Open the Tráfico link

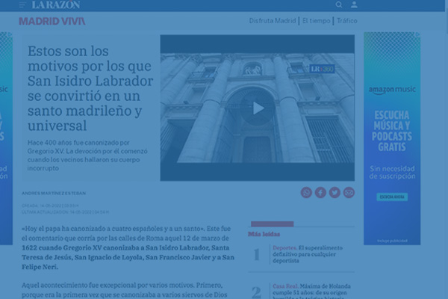pyautogui.click(x=347, y=21)
